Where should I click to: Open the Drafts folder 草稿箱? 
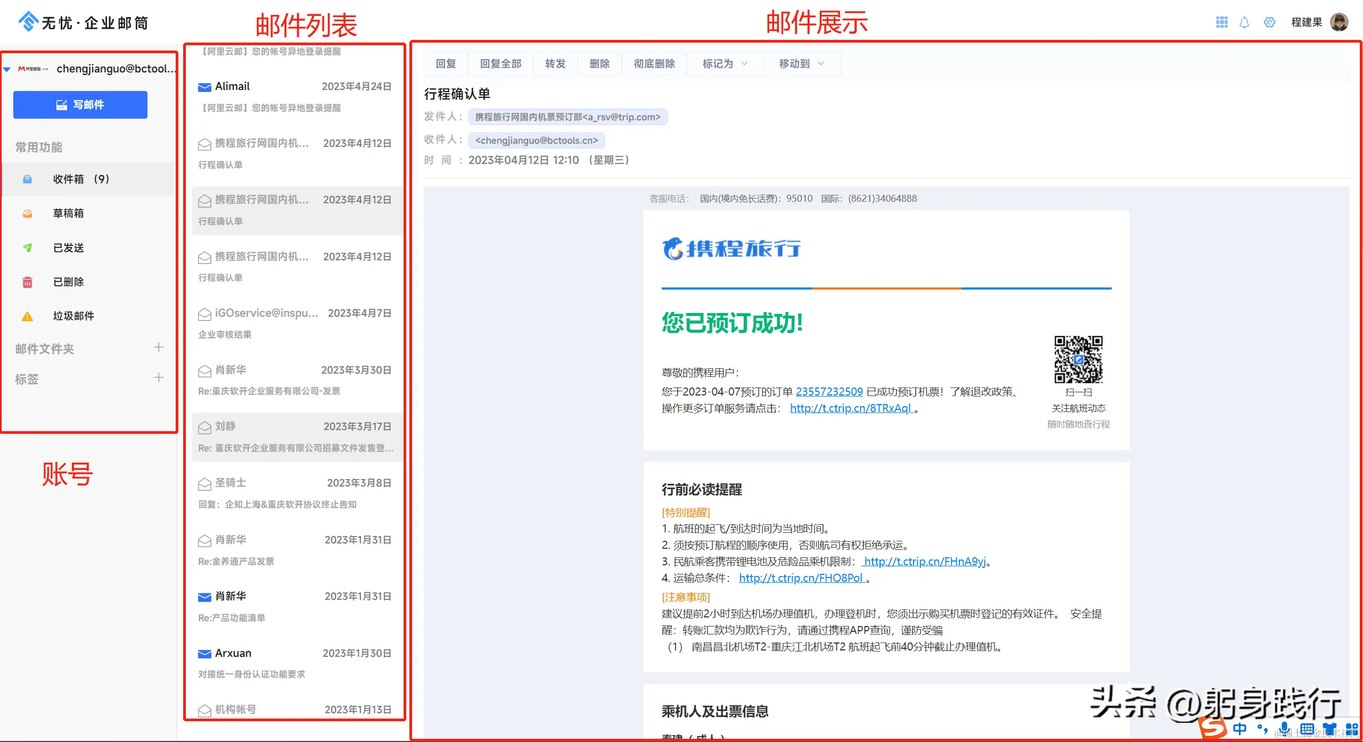(68, 213)
